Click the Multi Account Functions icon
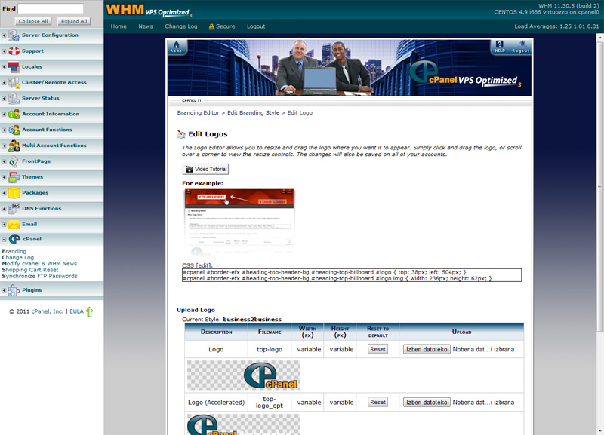Screen dimensions: 604x435 pyautogui.click(x=14, y=146)
